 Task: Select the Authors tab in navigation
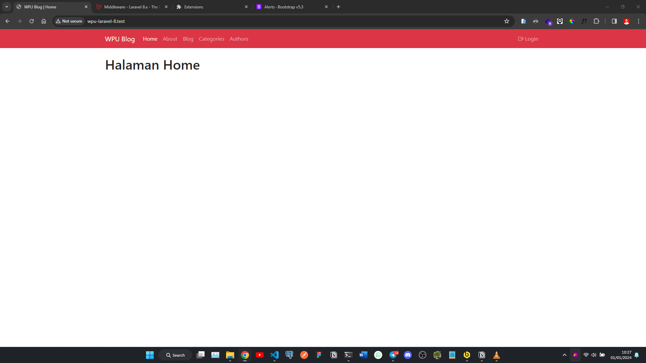click(x=239, y=39)
